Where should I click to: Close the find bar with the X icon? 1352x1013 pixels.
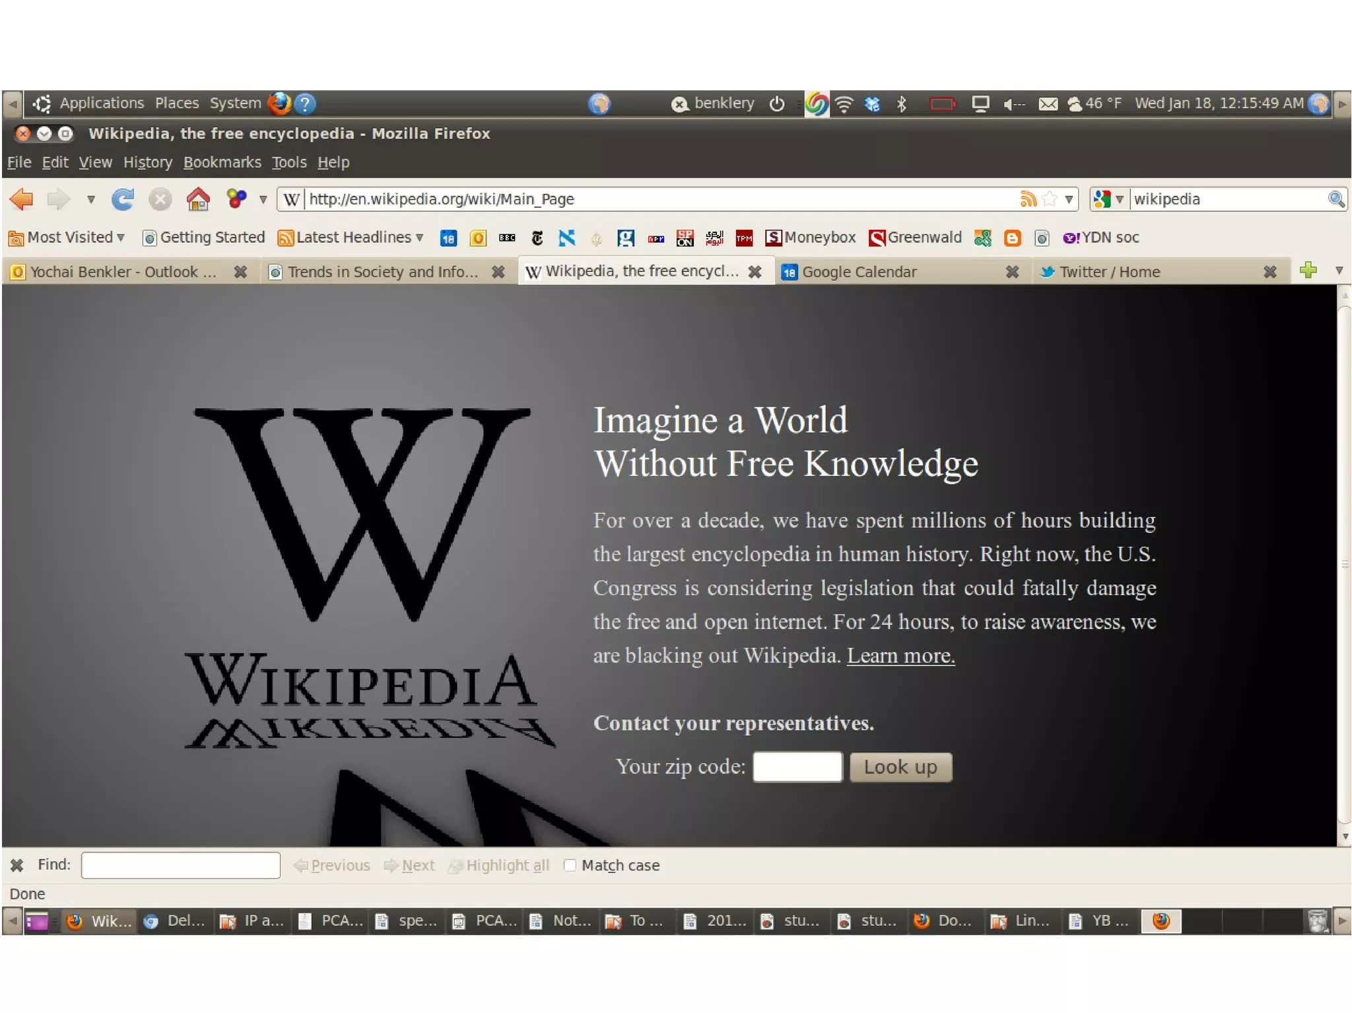click(x=17, y=865)
